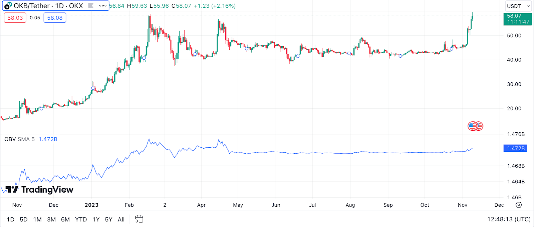
Task: Expand the USDT currency dropdown
Action: (x=518, y=6)
